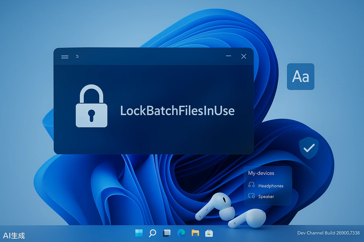Select the Headphones icon in My-devices
This screenshot has width=364, height=242.
tap(252, 185)
